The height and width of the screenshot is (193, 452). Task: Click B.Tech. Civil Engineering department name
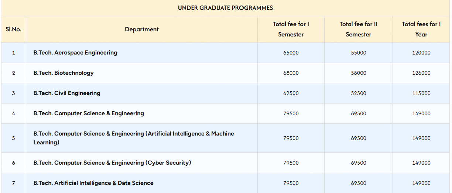point(67,93)
